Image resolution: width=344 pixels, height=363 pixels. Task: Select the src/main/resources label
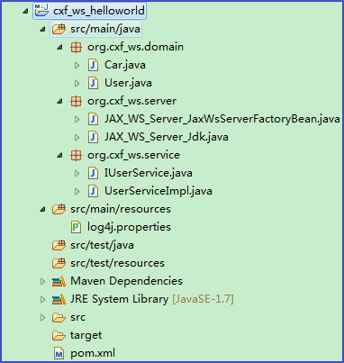(121, 209)
